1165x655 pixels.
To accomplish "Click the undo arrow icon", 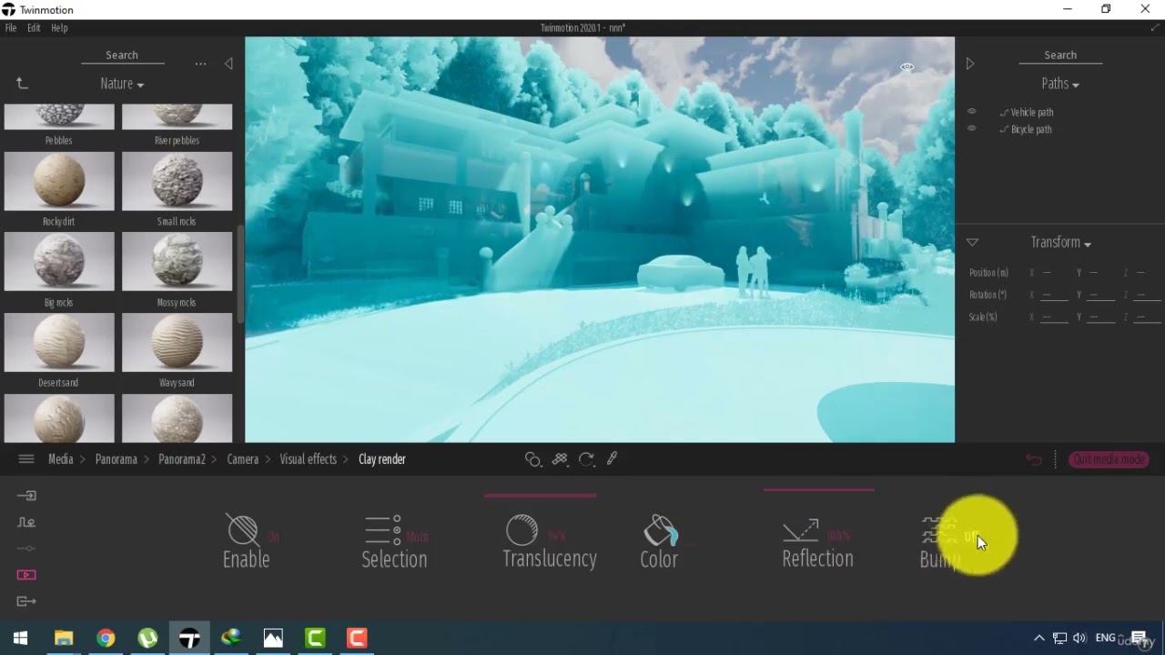I will coord(1034,459).
